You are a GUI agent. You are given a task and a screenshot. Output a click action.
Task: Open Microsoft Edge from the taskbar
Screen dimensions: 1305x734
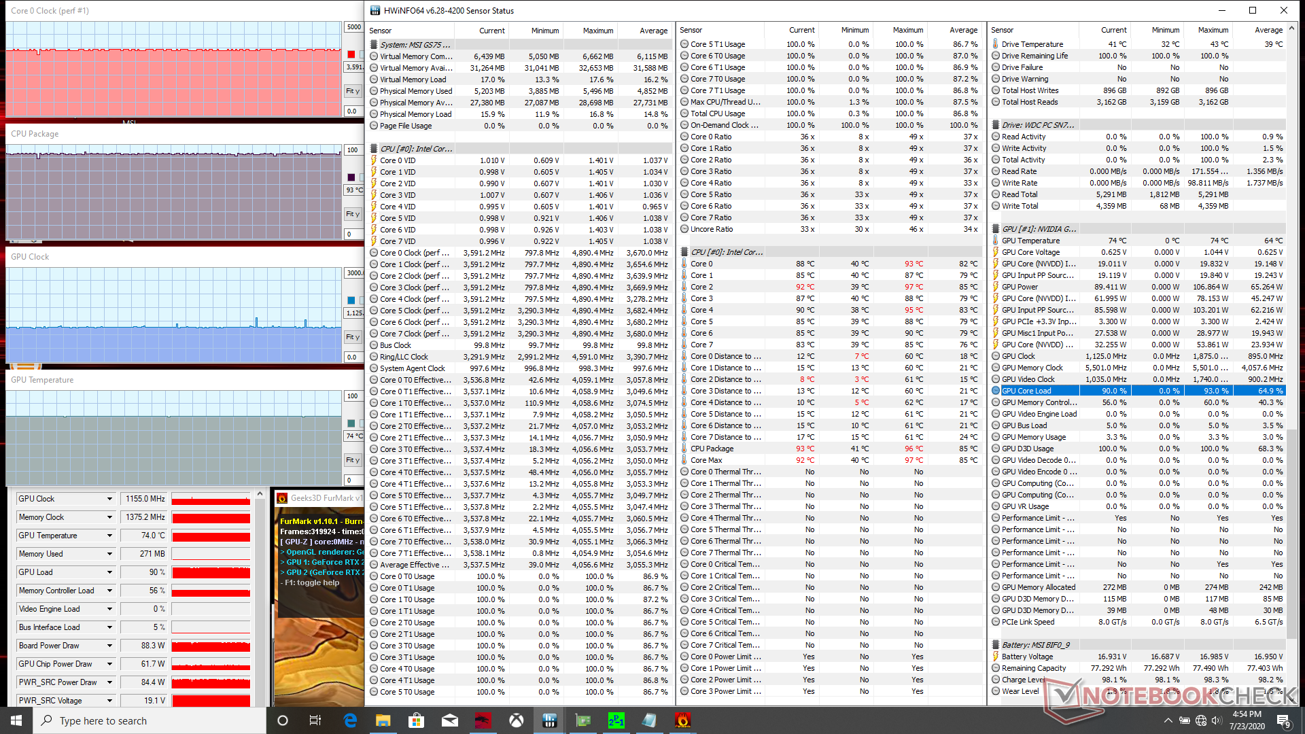(350, 720)
